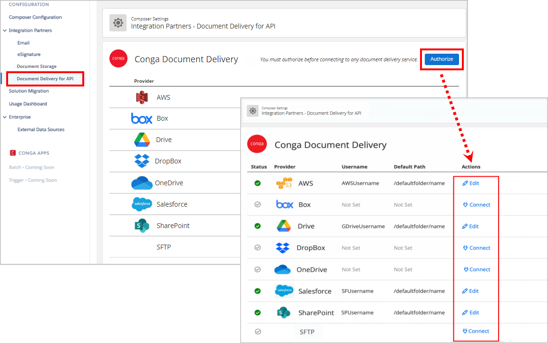Click the SharePoint icon in status table
This screenshot has width=548, height=343.
(284, 312)
